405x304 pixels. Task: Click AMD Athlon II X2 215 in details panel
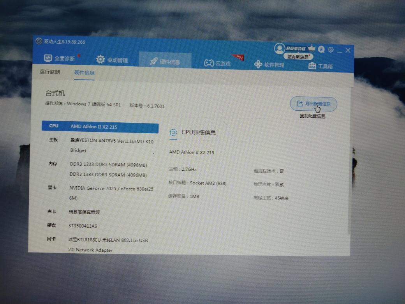click(x=192, y=152)
